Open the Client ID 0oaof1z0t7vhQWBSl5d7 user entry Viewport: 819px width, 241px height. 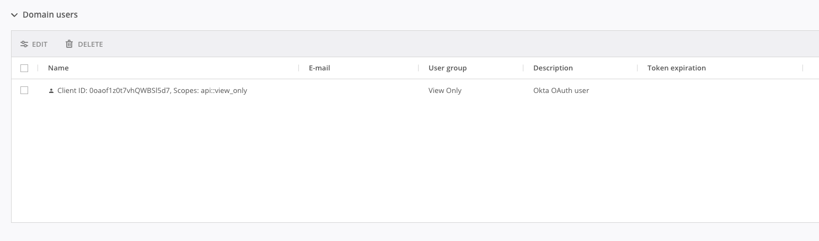[x=152, y=91]
